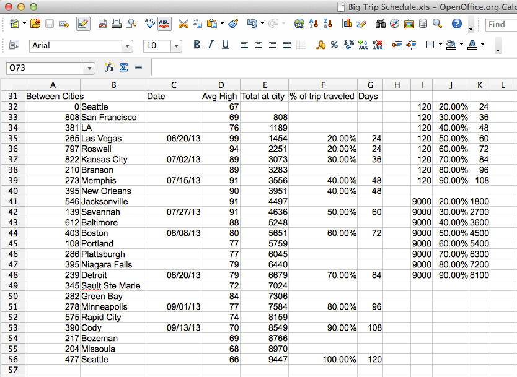Insert a hyperlink with the globe icon
517x377 pixels.
[299, 24]
